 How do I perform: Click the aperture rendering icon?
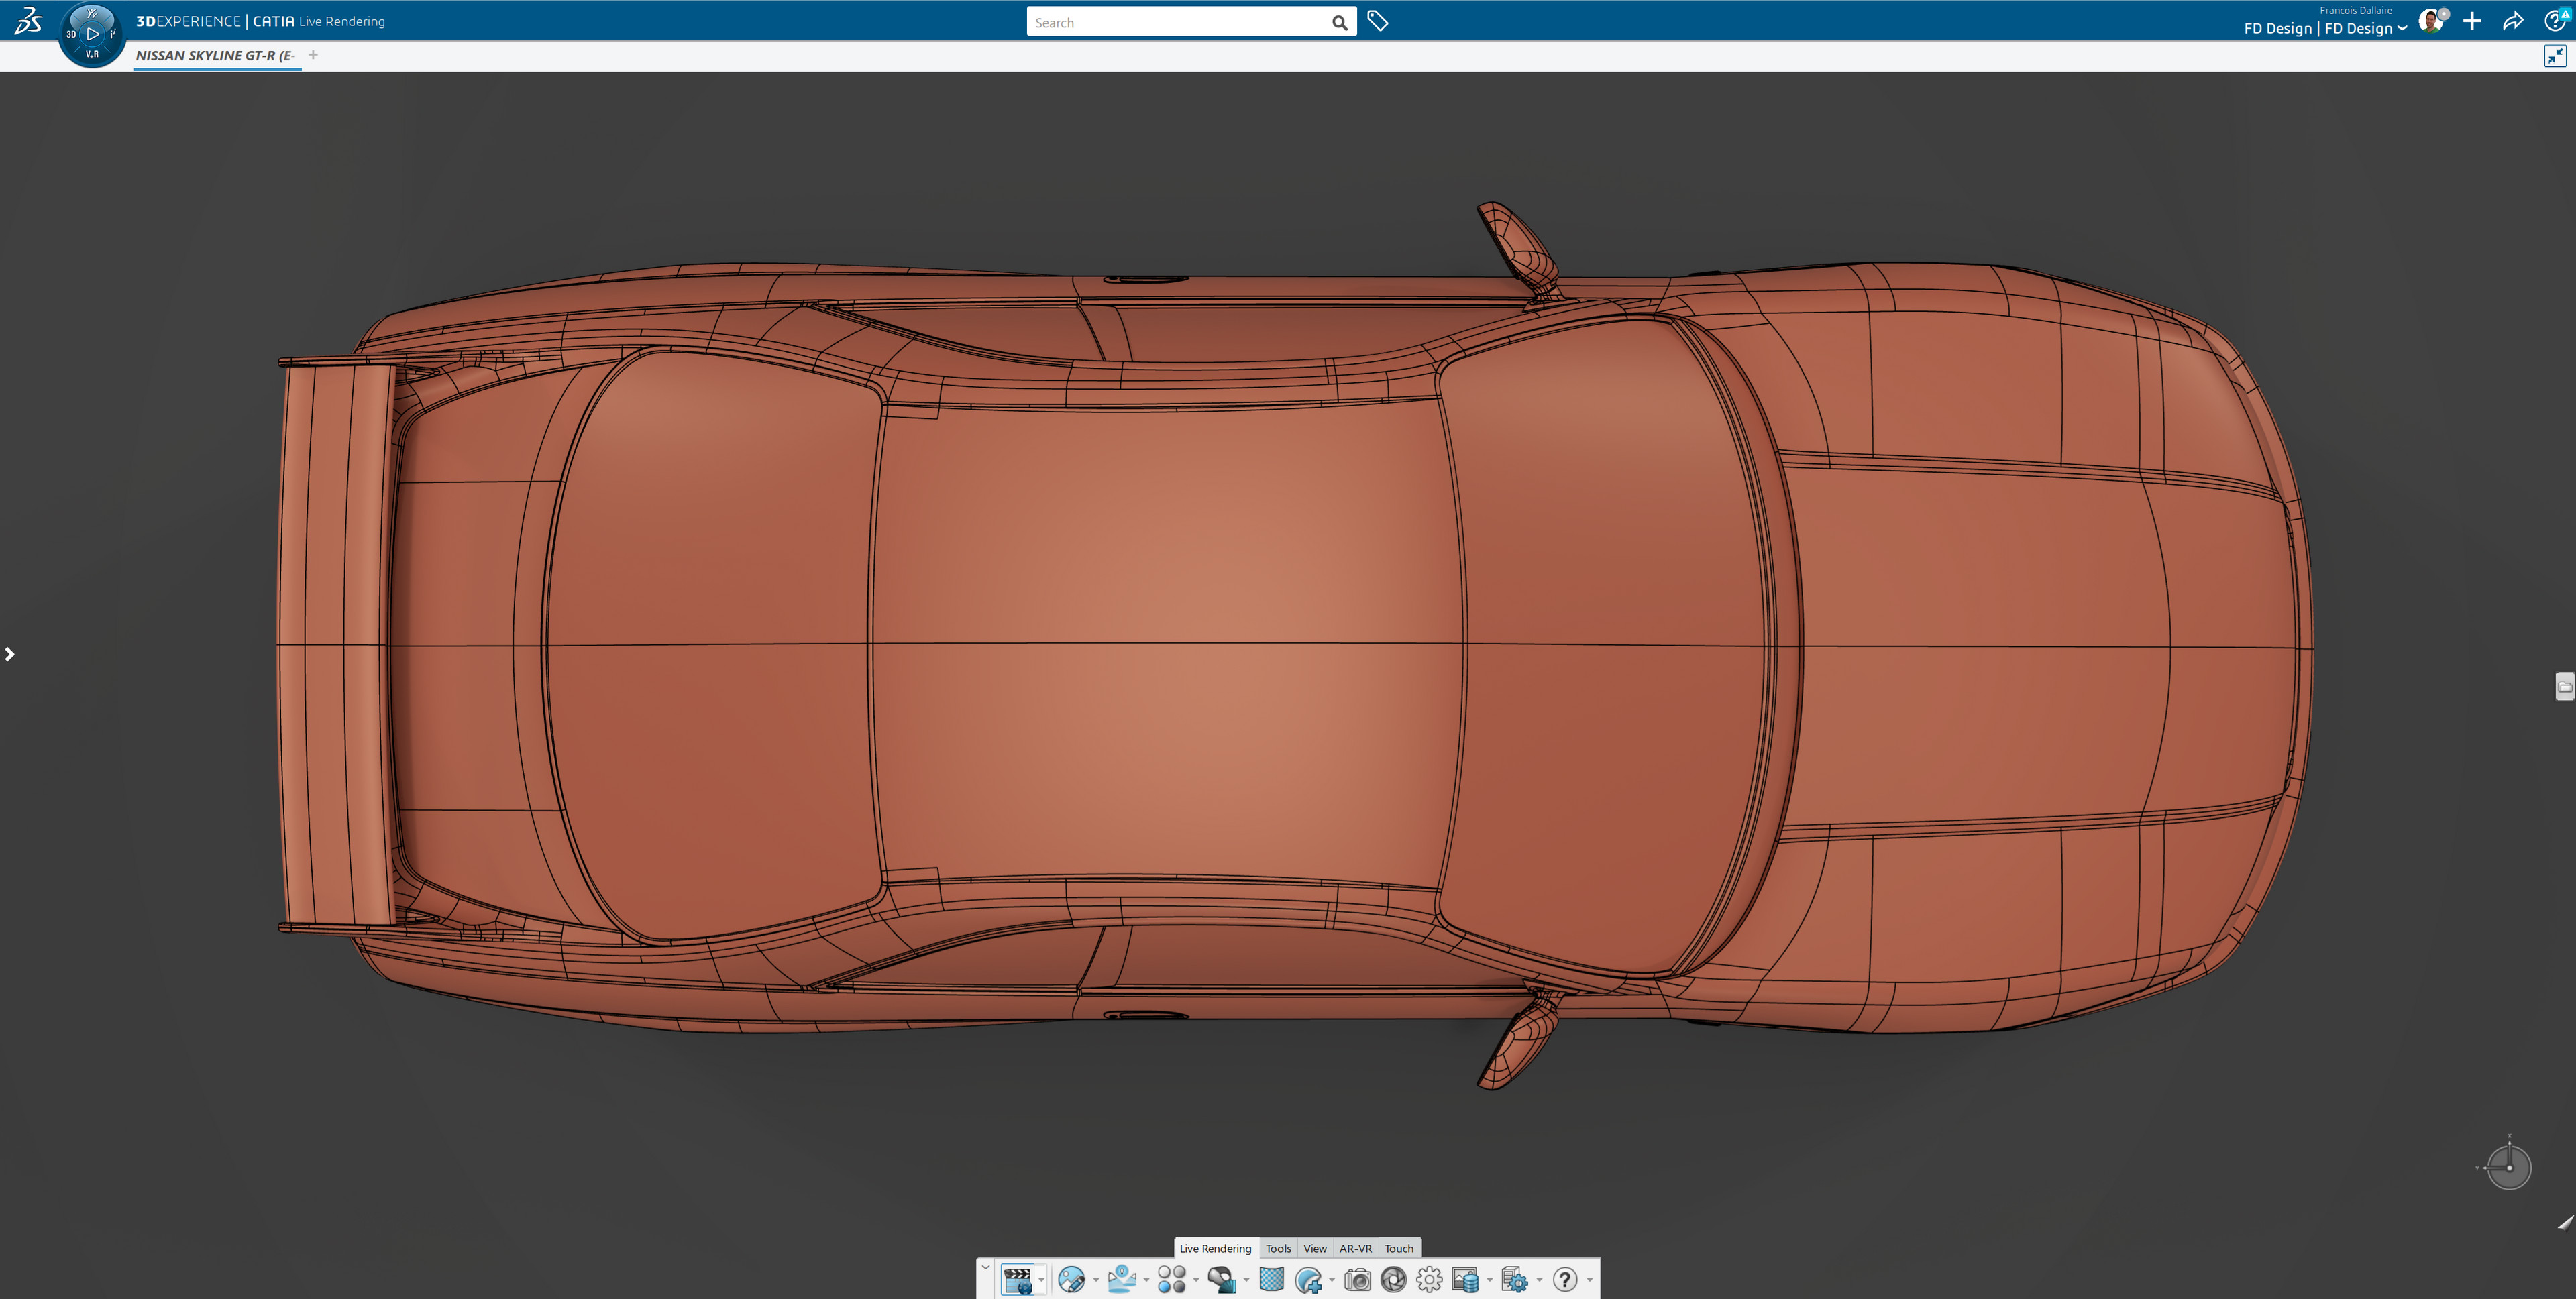[x=1394, y=1280]
